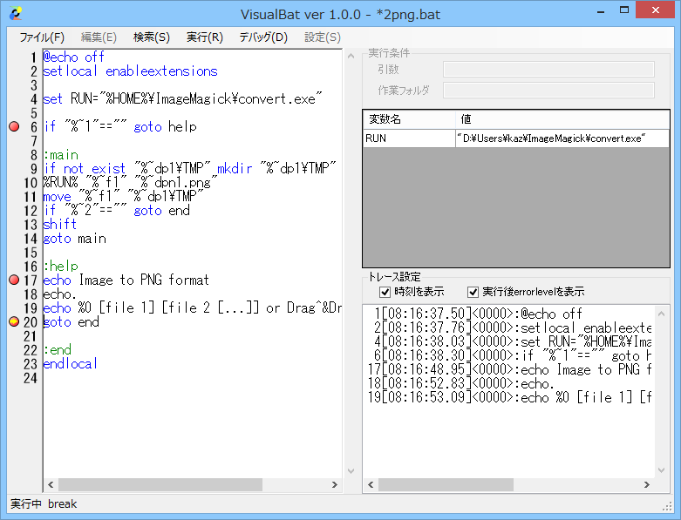681x520 pixels.
Task: Open the デバッグ(D) menu
Action: (x=263, y=37)
